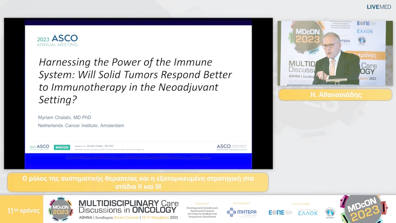The height and width of the screenshot is (223, 396).
Task: Click Netherlands Cancer Institute, Amsterdam text
Action: pos(81,125)
